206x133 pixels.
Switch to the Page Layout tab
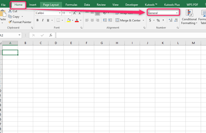(51, 5)
